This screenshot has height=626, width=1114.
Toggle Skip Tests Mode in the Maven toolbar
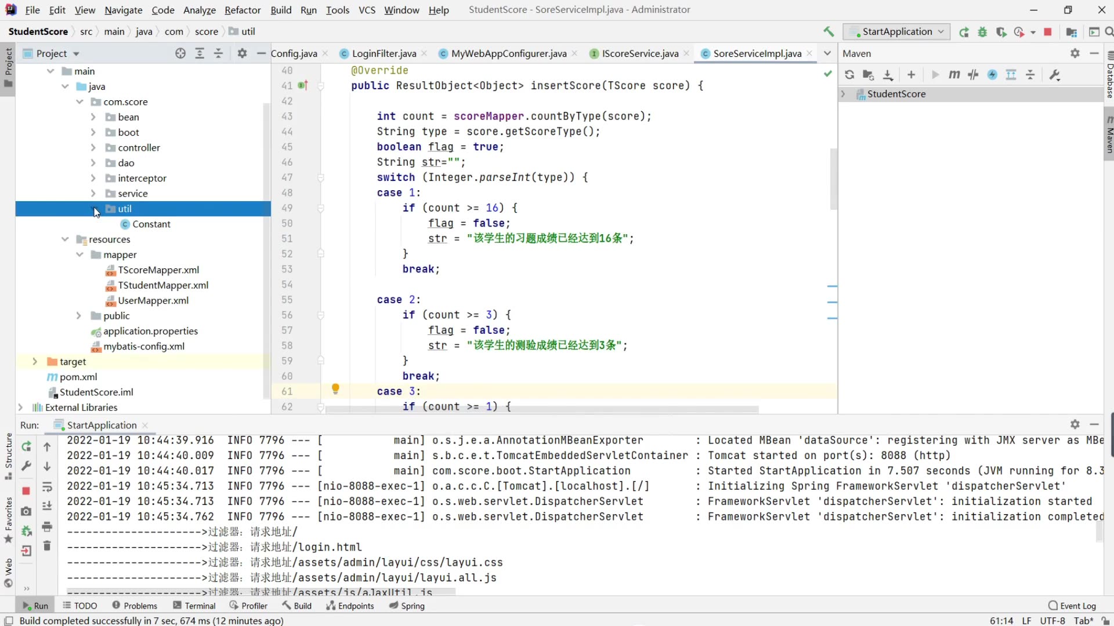click(993, 75)
